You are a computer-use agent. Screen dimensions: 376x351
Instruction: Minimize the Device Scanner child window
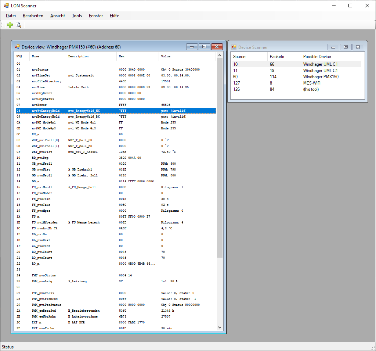(x=333, y=47)
